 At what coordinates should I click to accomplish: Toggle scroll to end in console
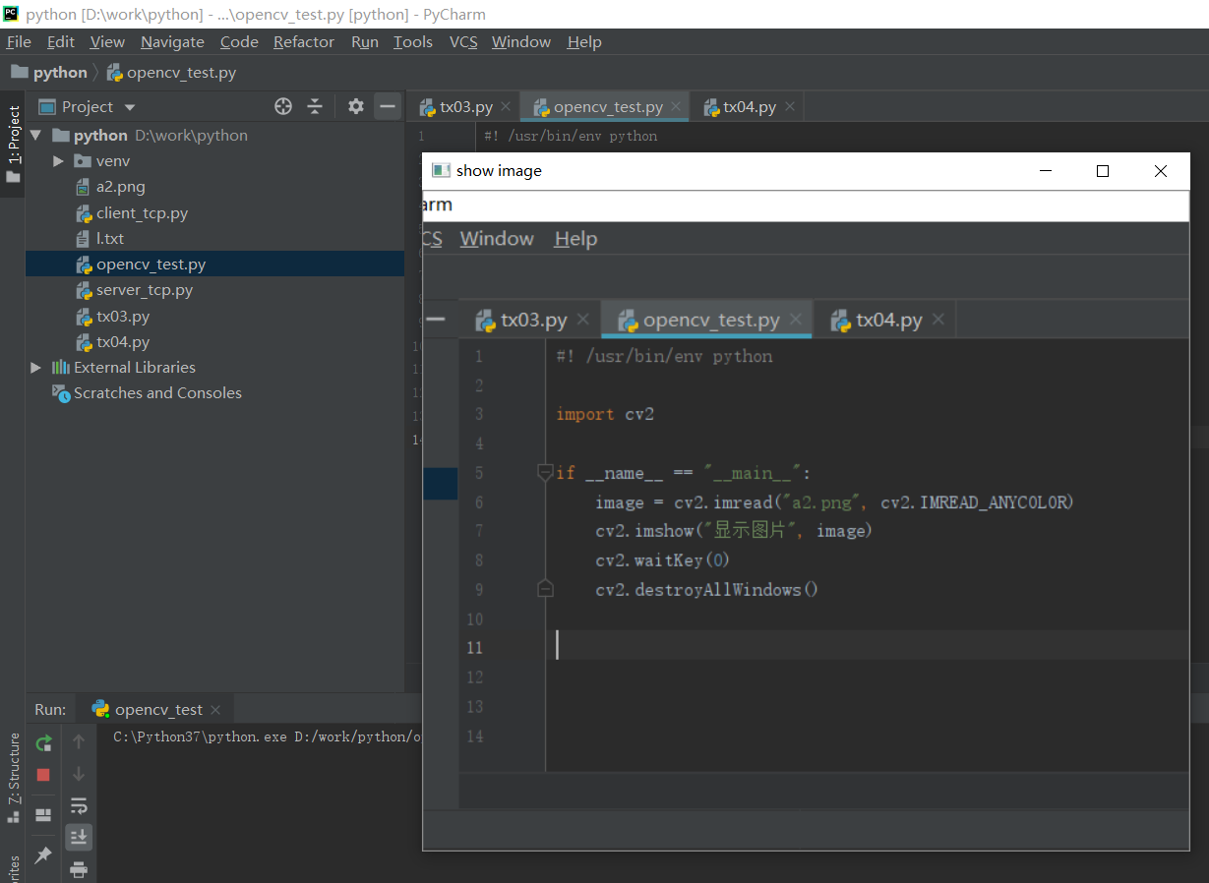(78, 837)
